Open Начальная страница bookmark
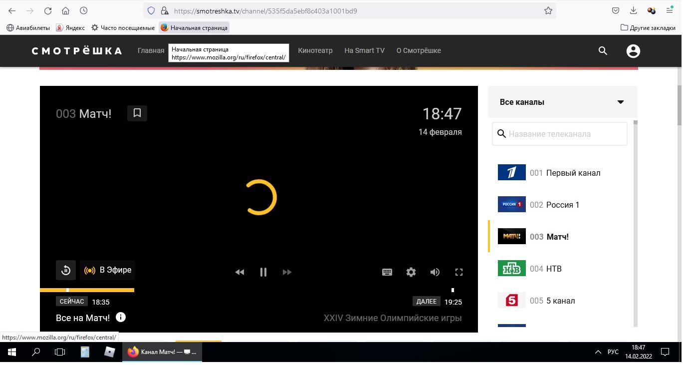The width and height of the screenshot is (685, 365). pyautogui.click(x=194, y=28)
